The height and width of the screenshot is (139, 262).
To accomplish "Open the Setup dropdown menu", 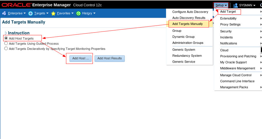I will click(x=221, y=5).
